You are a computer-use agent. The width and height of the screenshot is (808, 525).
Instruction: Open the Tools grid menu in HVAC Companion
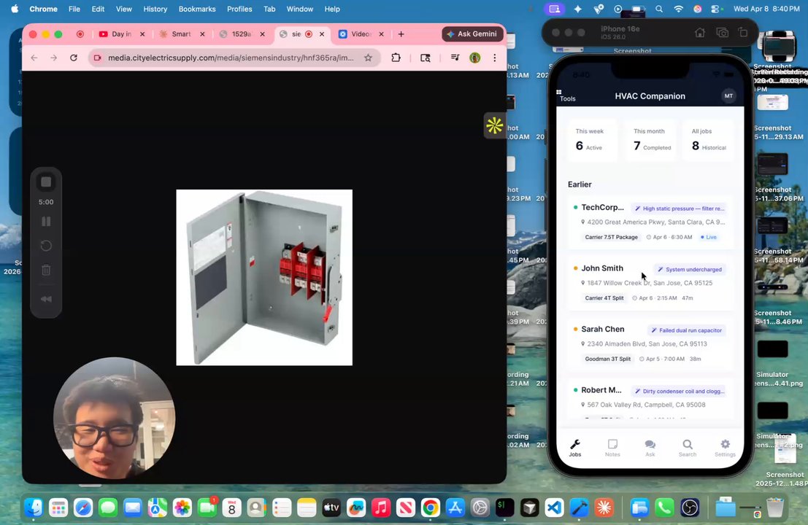[x=567, y=96]
